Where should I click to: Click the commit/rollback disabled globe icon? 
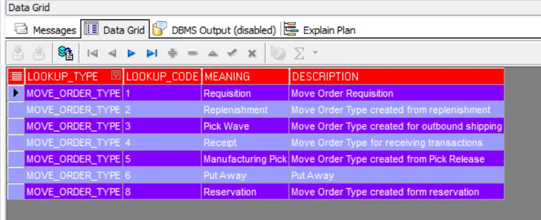(x=278, y=53)
